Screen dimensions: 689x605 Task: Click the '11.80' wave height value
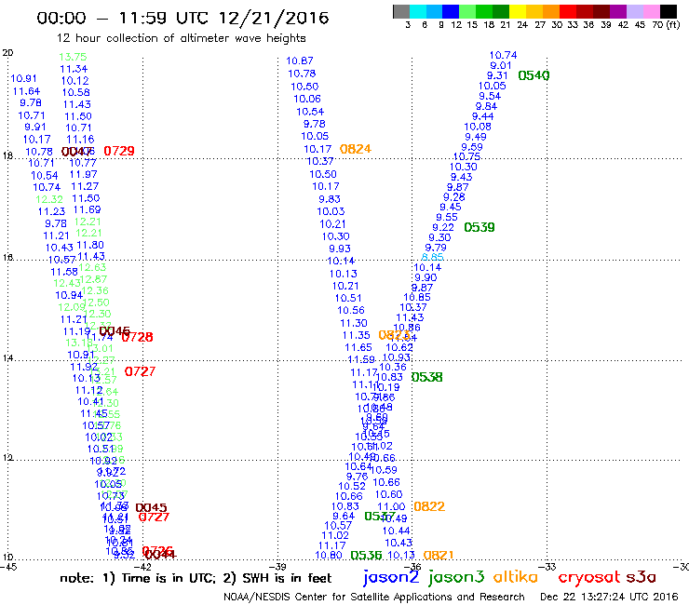point(90,245)
